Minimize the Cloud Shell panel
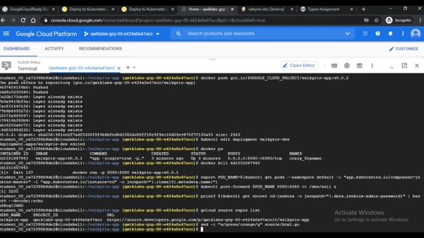 (x=392, y=67)
